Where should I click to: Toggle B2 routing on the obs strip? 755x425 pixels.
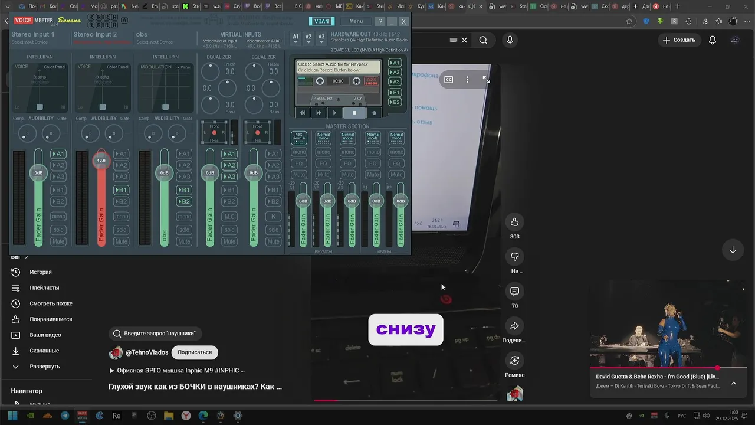tap(184, 201)
